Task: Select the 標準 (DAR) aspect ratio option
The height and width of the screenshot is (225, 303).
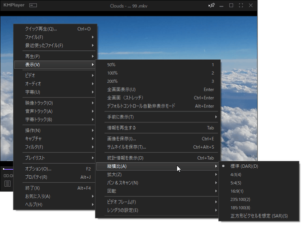Action: tap(244, 166)
